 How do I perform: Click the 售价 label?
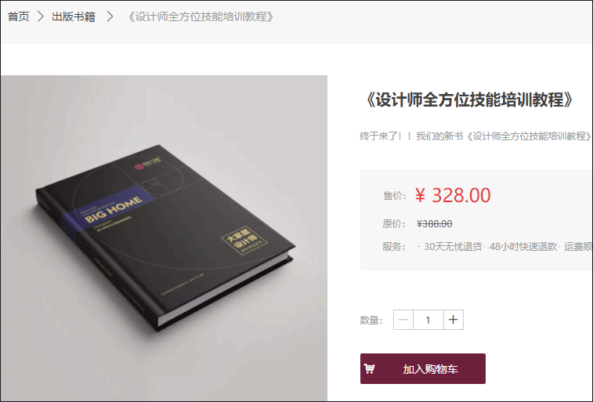pos(395,196)
